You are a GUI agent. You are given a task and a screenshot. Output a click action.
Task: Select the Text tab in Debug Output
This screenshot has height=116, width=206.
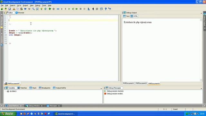coord(126,16)
